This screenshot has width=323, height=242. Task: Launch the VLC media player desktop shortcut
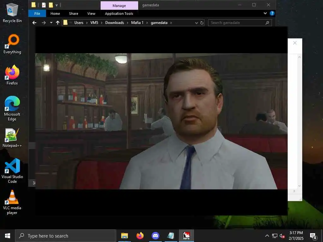(12, 202)
